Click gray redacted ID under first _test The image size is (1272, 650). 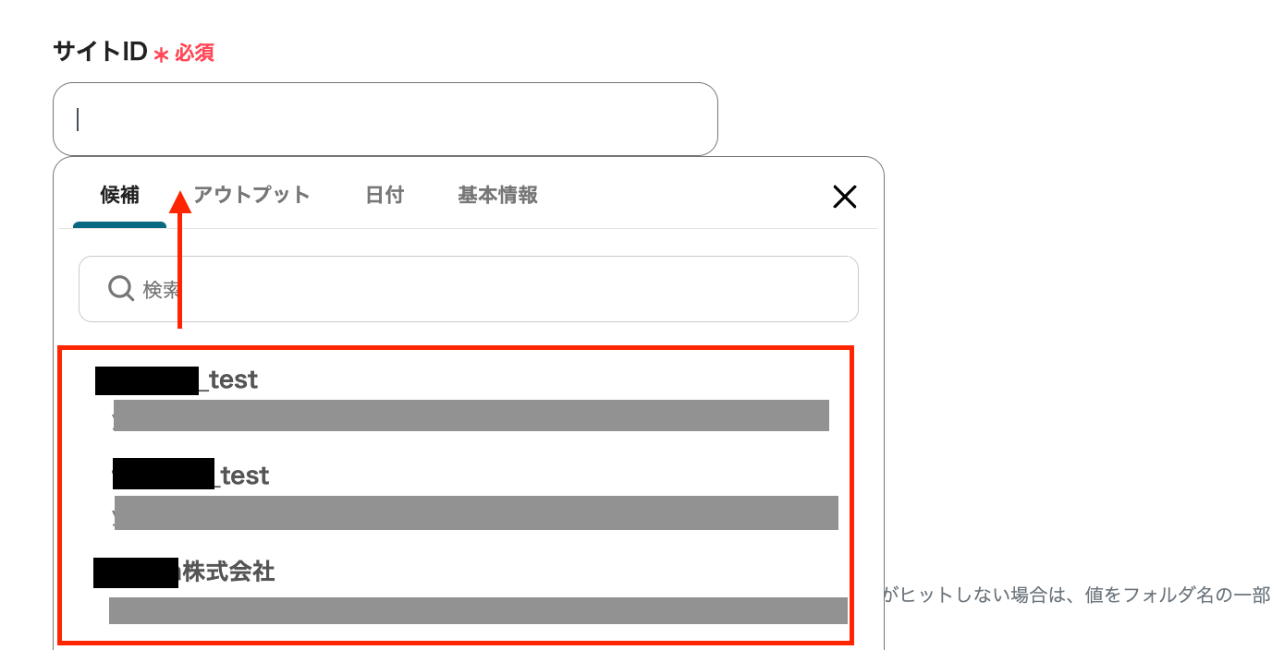pos(471,415)
